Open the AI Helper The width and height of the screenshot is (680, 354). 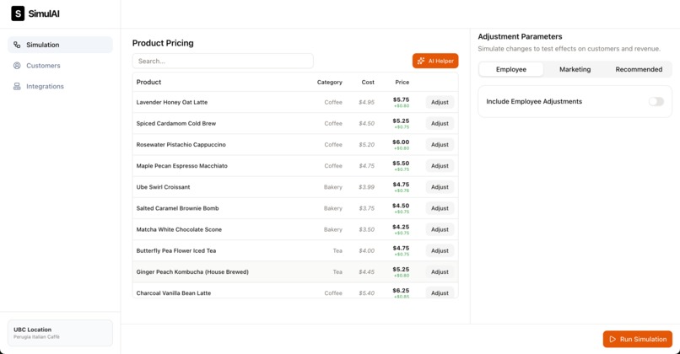(435, 61)
